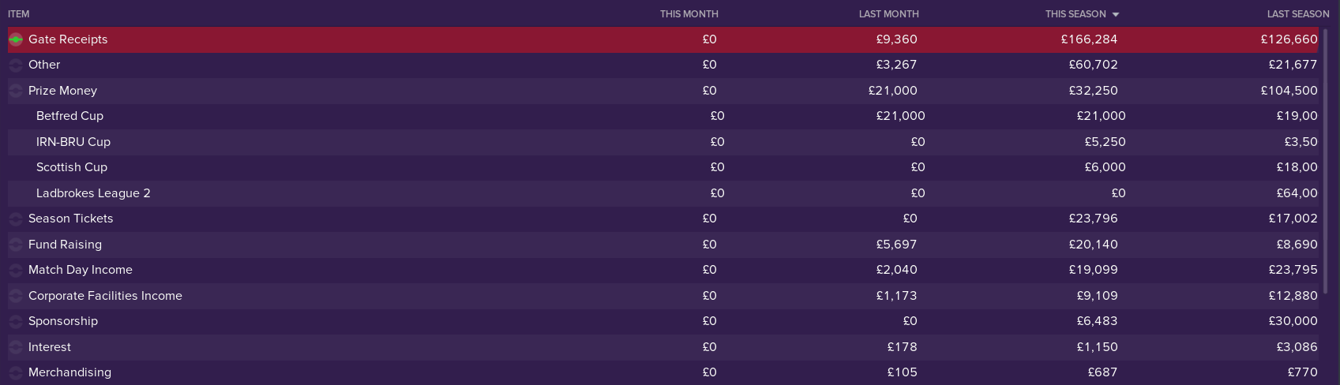This screenshot has height=385, width=1340.
Task: Click the sort arrow beside This Season
Action: pyautogui.click(x=1116, y=14)
